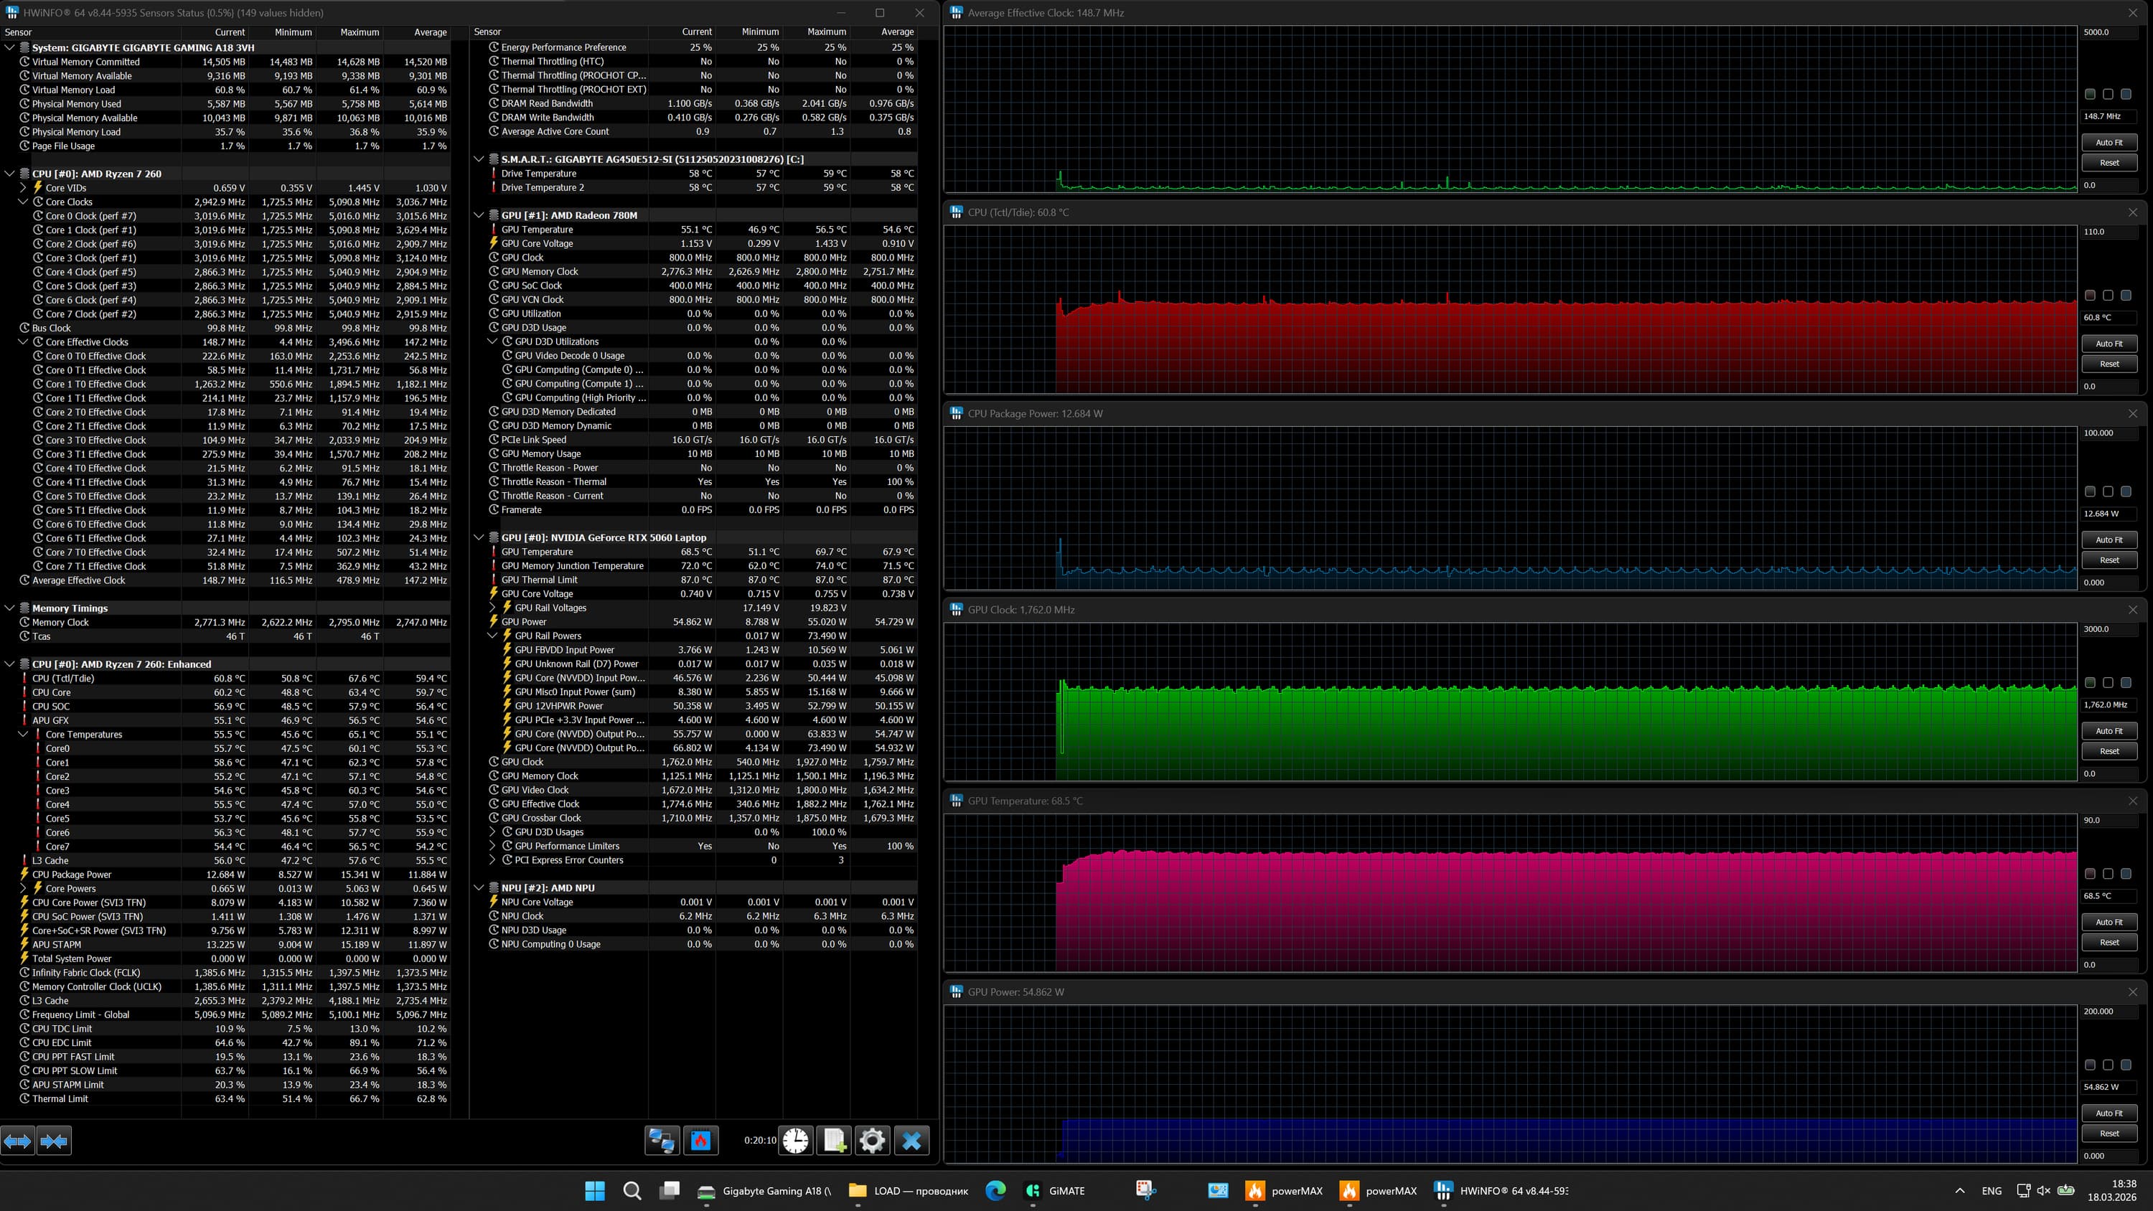Click the fan control flame icon
The image size is (2153, 1211).
coord(700,1141)
